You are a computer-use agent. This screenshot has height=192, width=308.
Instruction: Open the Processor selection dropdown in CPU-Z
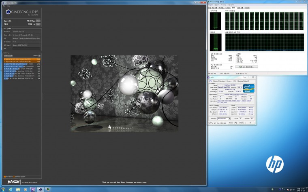click(x=224, y=119)
